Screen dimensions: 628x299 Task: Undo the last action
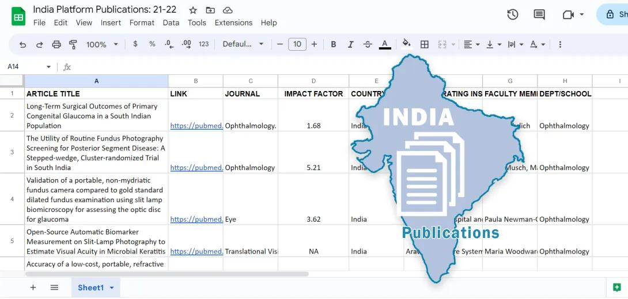23,44
